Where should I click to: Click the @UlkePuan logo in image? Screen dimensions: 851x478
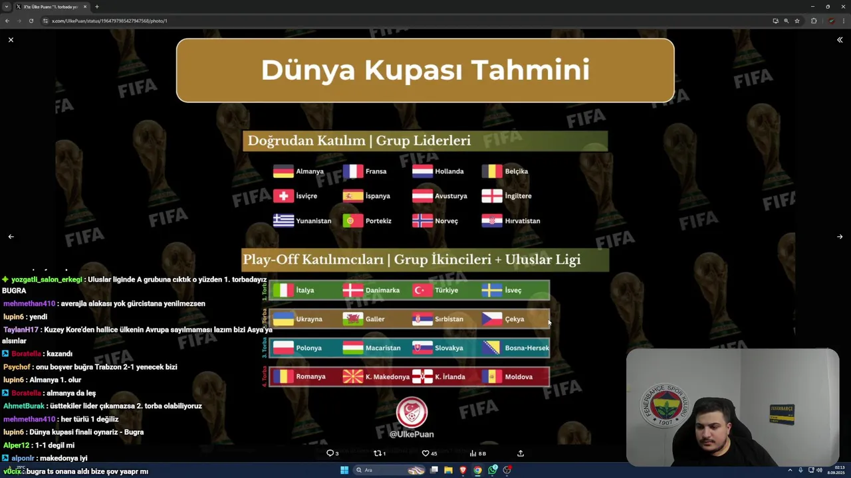412,412
